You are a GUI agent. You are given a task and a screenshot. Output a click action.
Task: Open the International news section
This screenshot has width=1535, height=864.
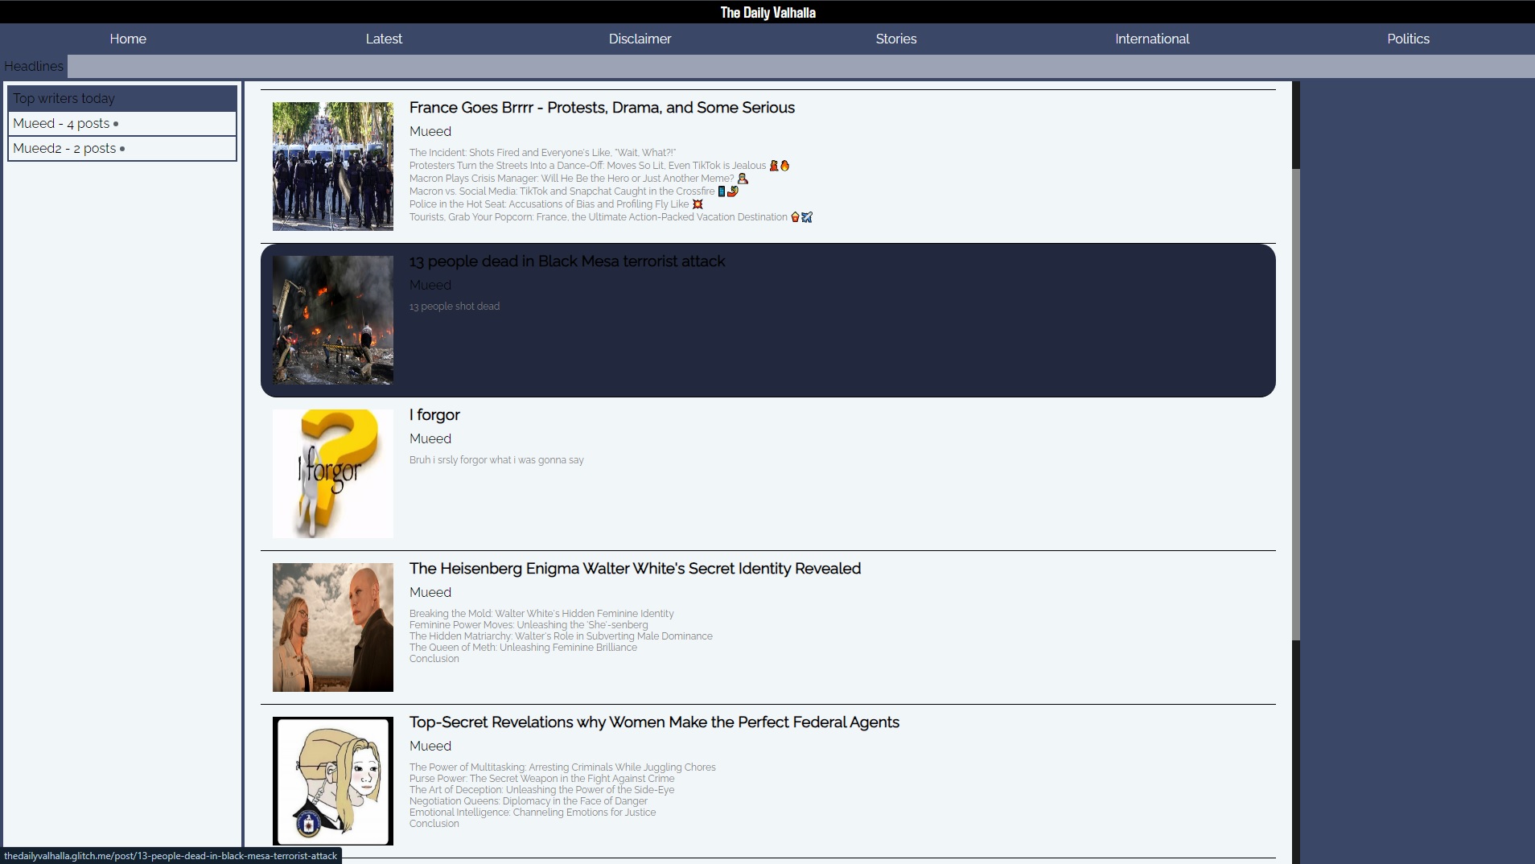(1151, 39)
